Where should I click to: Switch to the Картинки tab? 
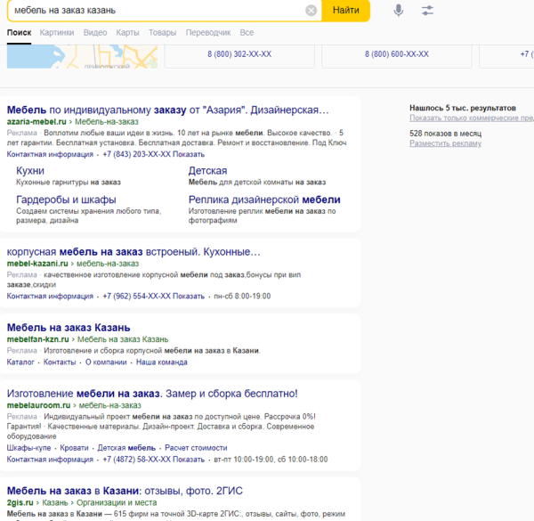pos(57,33)
